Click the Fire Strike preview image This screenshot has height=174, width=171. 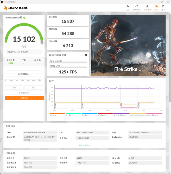click(128, 45)
